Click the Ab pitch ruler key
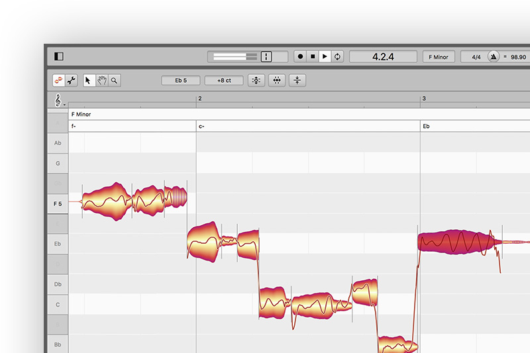The width and height of the screenshot is (530, 353). click(x=58, y=143)
